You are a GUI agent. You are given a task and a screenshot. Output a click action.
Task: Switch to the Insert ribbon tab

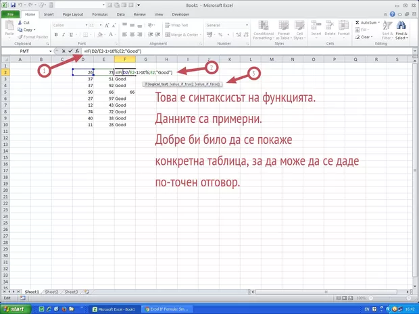pos(49,14)
